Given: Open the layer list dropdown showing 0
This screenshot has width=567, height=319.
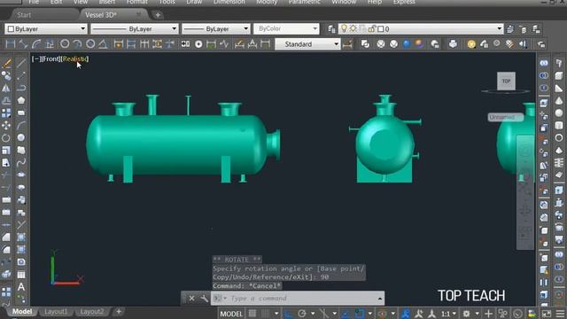Looking at the screenshot, I should (x=422, y=28).
